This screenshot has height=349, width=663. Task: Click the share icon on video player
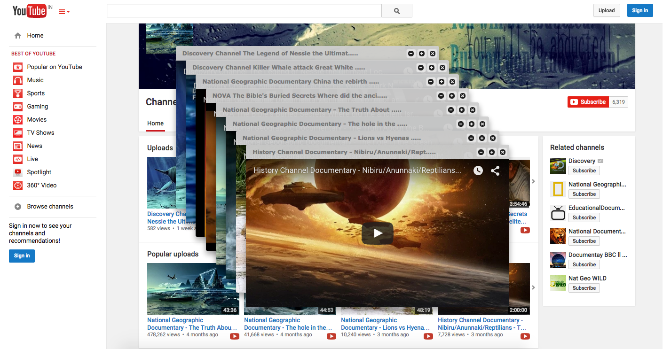(495, 171)
